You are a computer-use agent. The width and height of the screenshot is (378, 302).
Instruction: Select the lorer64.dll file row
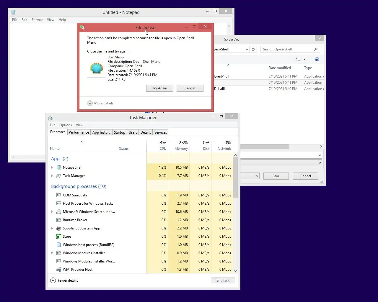tap(269, 76)
